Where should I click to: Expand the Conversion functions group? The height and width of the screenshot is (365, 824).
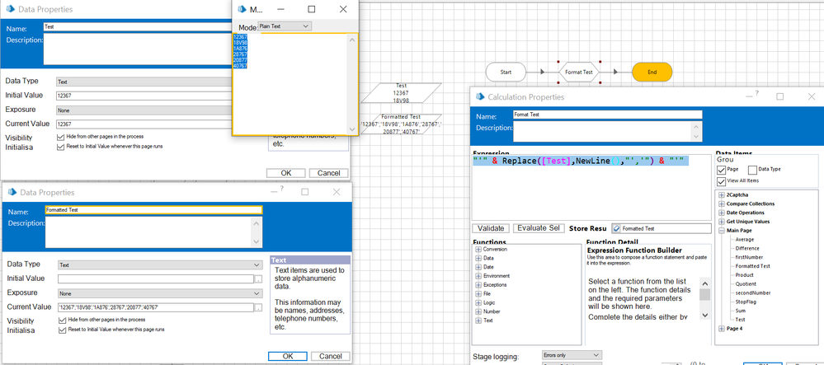coord(478,249)
